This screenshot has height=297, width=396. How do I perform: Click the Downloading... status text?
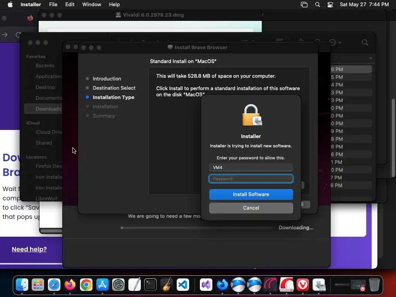click(296, 227)
